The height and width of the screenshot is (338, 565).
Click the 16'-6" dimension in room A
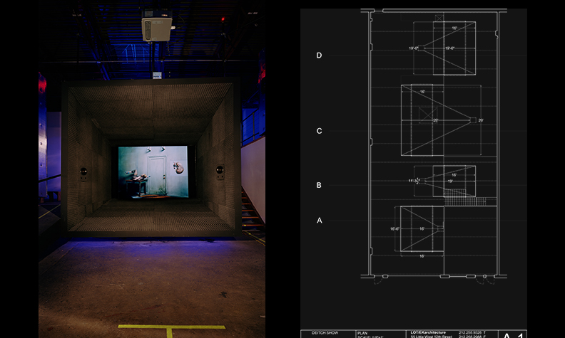click(x=395, y=228)
